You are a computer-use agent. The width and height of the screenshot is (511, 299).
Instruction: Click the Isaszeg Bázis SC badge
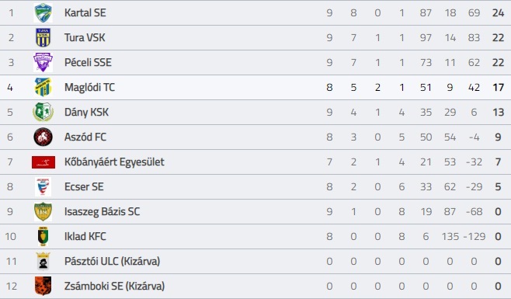(43, 211)
